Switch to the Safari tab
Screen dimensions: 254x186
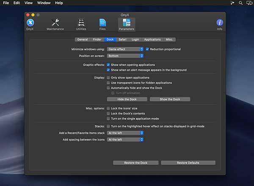pos(122,39)
